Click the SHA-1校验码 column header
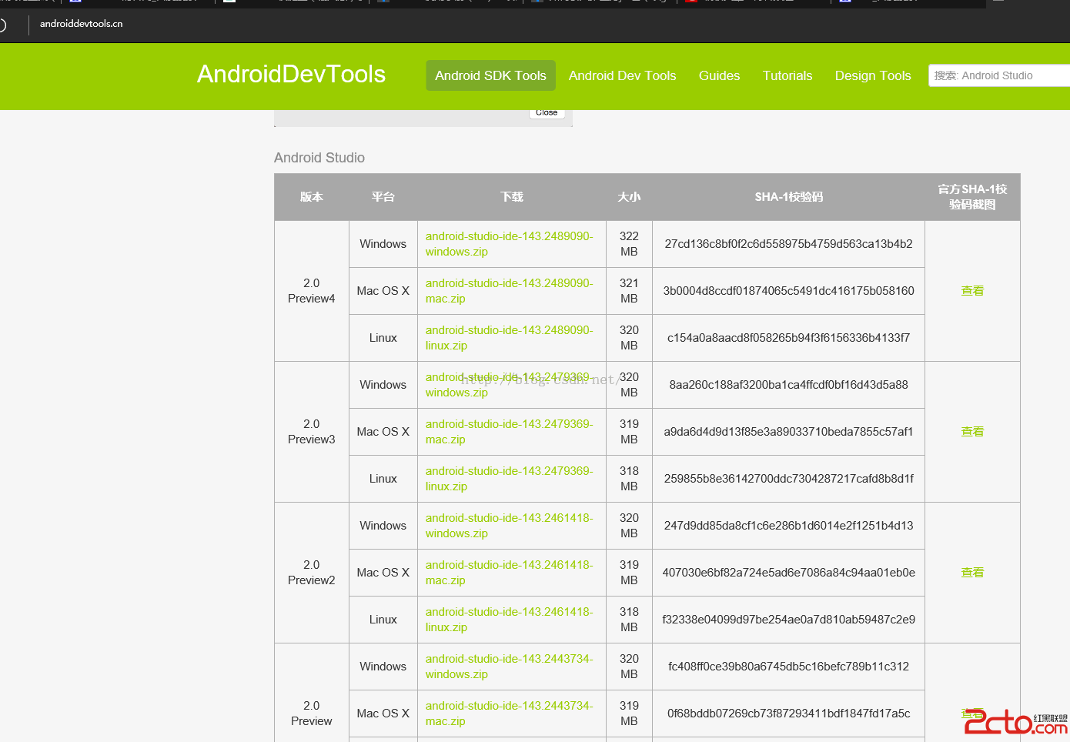1070x742 pixels. point(788,197)
